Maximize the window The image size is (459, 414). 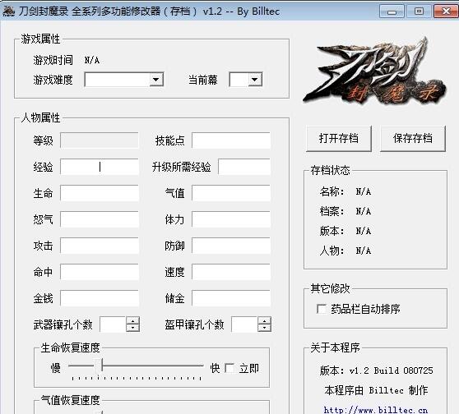[419, 11]
